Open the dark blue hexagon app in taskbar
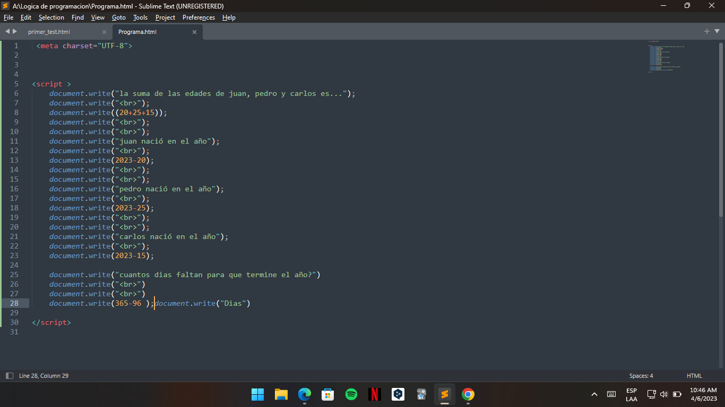Image resolution: width=725 pixels, height=407 pixels. 398,394
